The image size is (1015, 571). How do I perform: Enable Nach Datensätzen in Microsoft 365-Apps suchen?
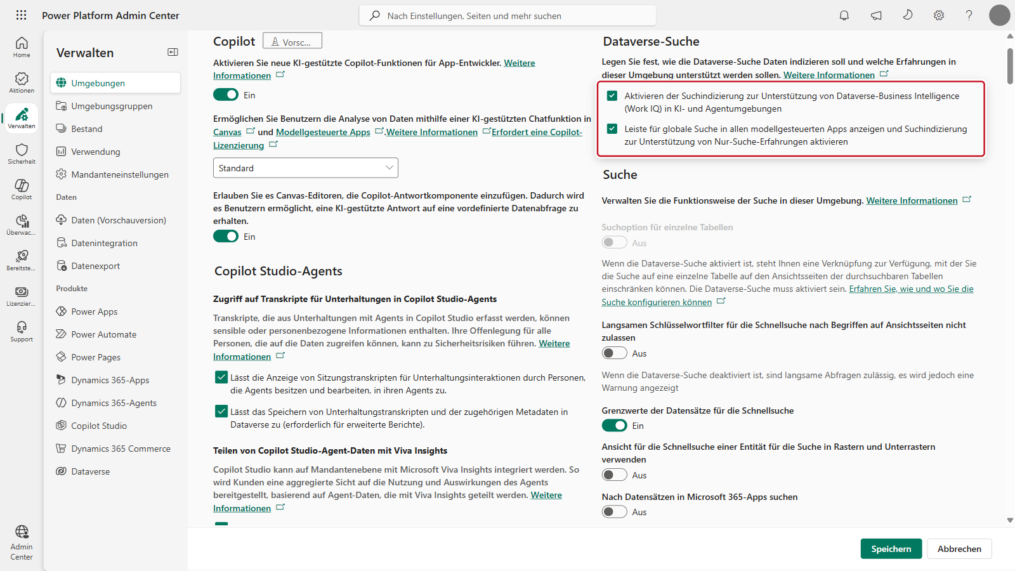tap(615, 511)
